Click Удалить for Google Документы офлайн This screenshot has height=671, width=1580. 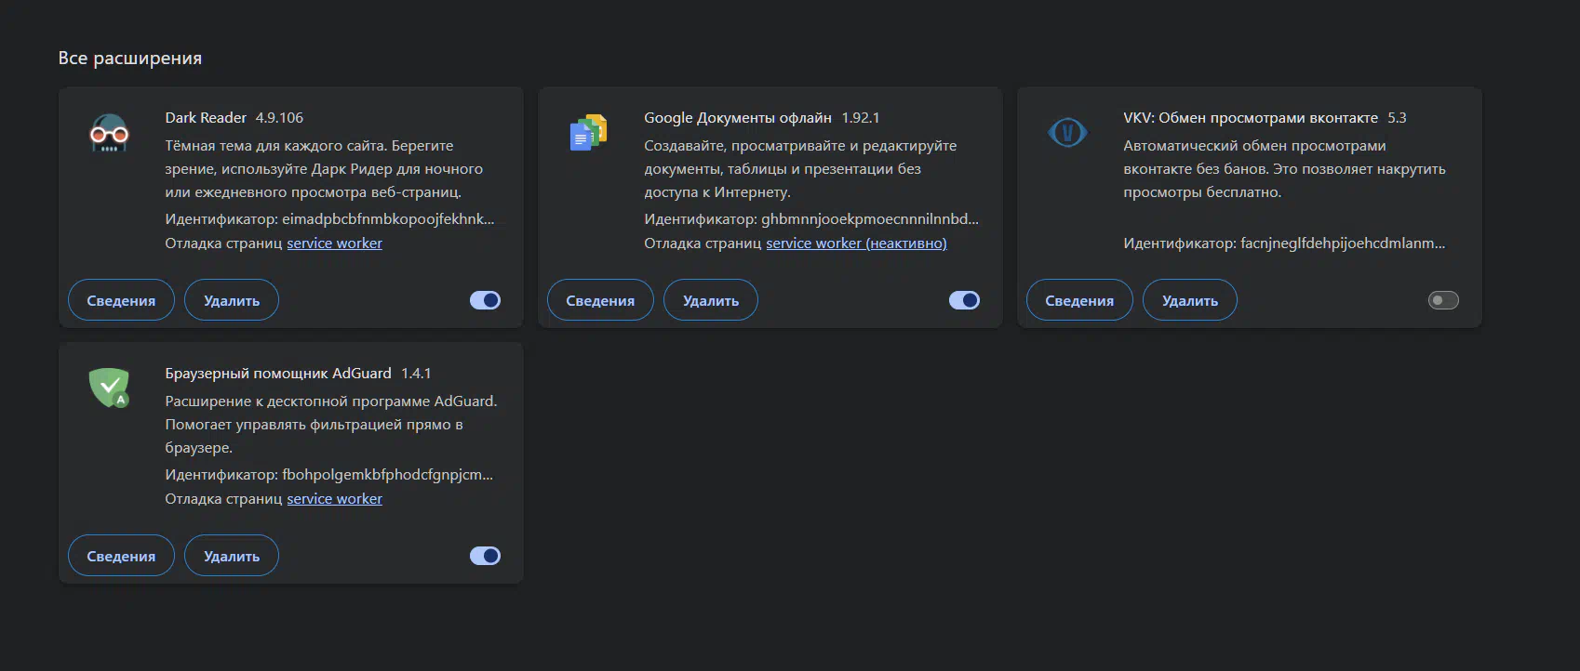click(x=711, y=300)
